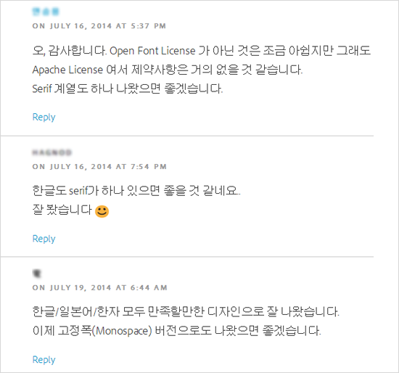399x373 pixels.
Task: Reply to the July 19 6:44 AM comment
Action: [44, 360]
